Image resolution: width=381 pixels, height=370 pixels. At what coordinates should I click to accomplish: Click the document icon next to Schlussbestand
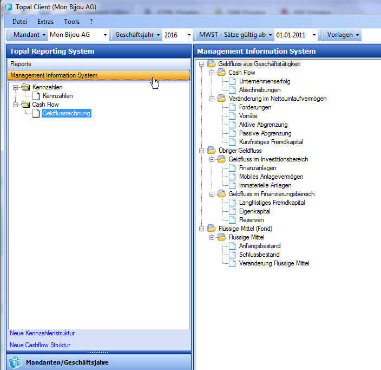(232, 255)
